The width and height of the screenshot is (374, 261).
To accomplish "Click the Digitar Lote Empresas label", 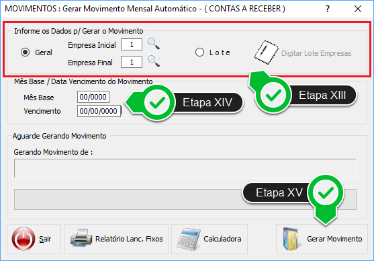I will click(x=316, y=53).
